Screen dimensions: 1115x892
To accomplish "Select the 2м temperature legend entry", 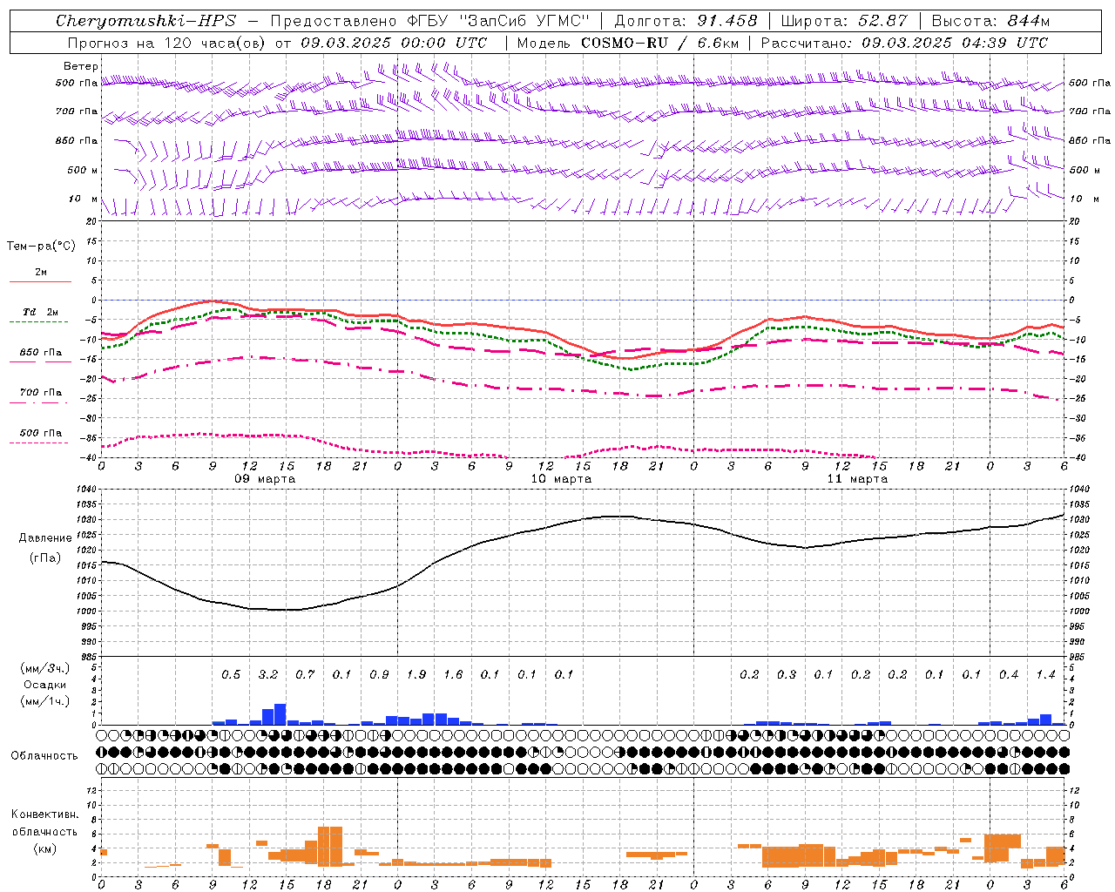I will (x=41, y=272).
